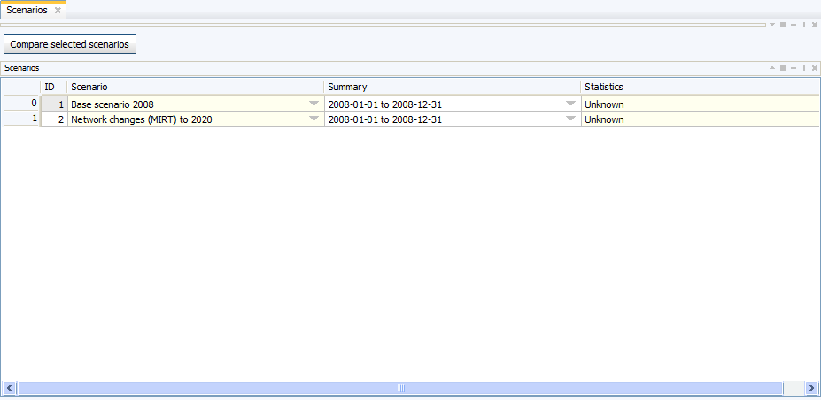Close the upper panel with its X icon

[x=815, y=25]
